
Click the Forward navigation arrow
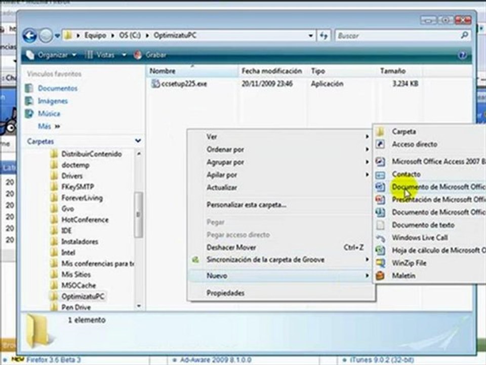pos(46,35)
